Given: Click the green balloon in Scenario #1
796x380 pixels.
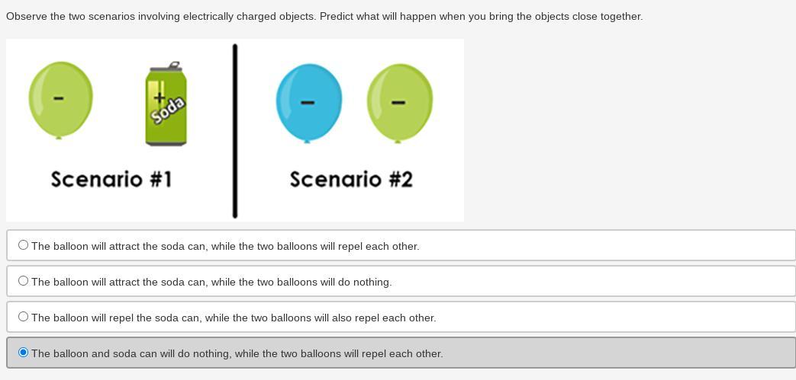Looking at the screenshot, I should tap(60, 100).
